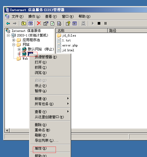Click the Help question mark toolbar icon
The width and height of the screenshot is (147, 157).
click(x=68, y=23)
